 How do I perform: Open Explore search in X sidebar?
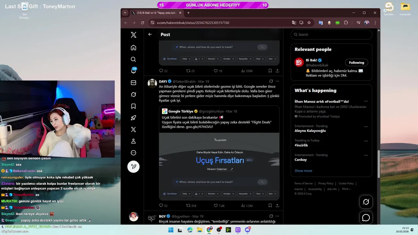pyautogui.click(x=133, y=59)
